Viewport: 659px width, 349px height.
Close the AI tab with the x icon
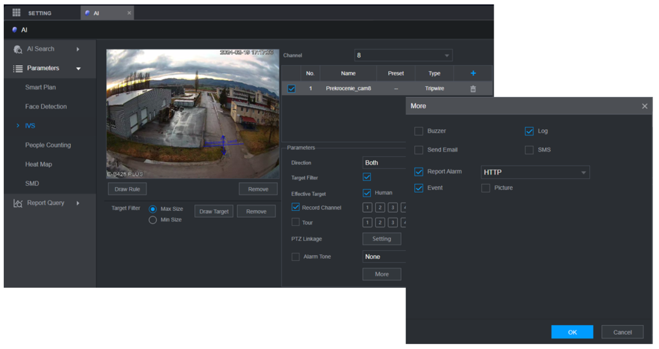129,13
